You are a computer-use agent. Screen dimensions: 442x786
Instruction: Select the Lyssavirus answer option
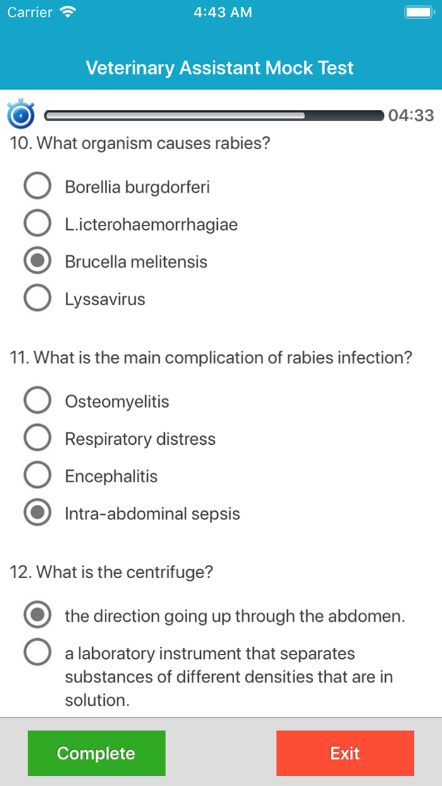pyautogui.click(x=37, y=298)
